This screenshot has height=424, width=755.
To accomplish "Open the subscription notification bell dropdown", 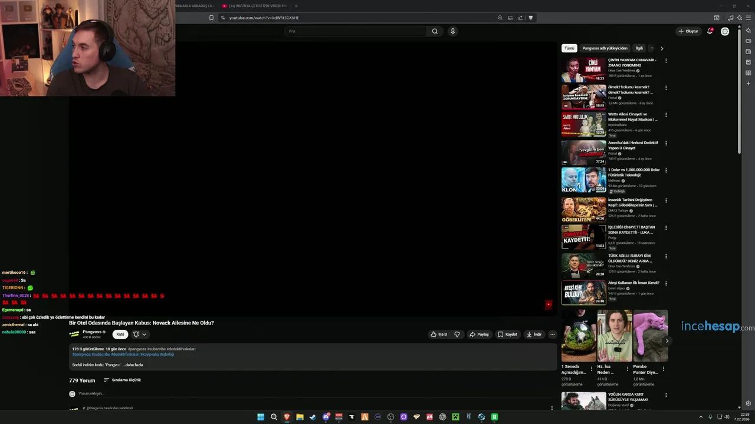I will click(139, 334).
